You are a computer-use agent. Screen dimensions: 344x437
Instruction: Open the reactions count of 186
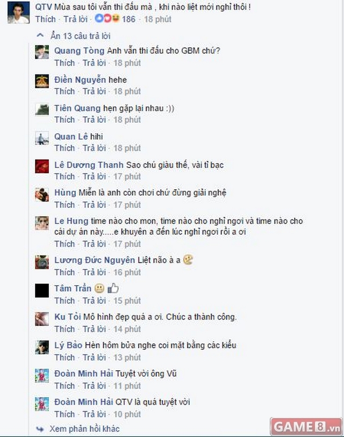click(128, 19)
